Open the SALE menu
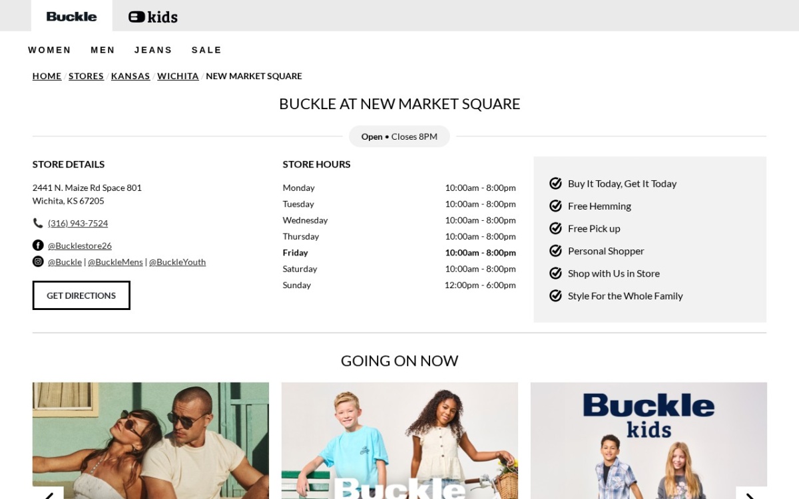Screen dimensions: 799x499 tap(206, 50)
